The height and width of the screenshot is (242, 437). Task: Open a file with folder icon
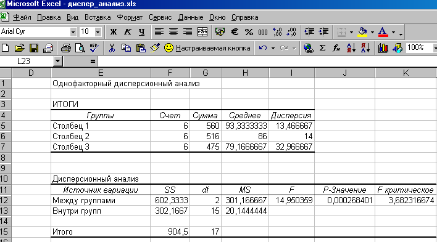[19, 48]
